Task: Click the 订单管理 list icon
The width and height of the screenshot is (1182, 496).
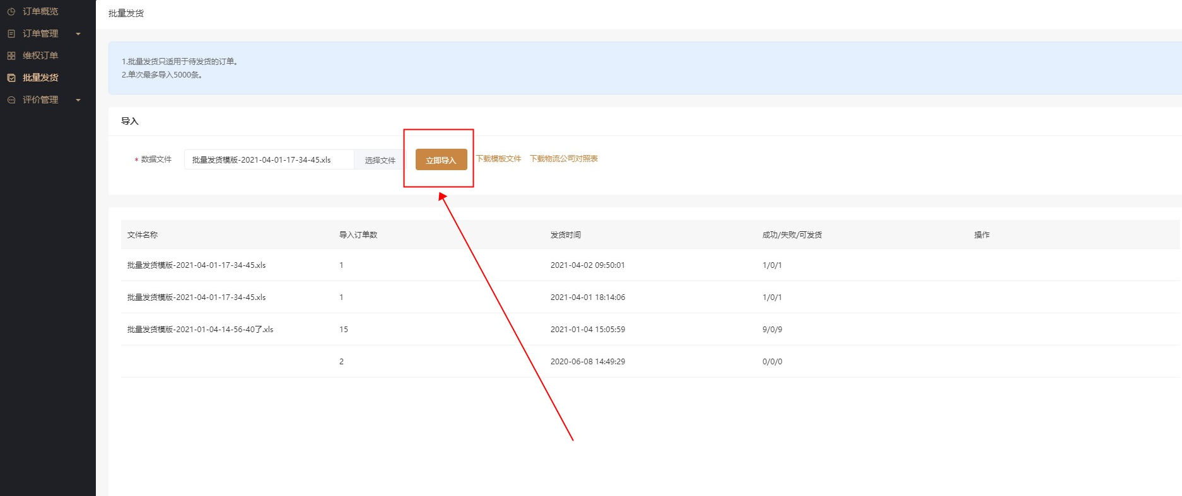Action: [11, 33]
